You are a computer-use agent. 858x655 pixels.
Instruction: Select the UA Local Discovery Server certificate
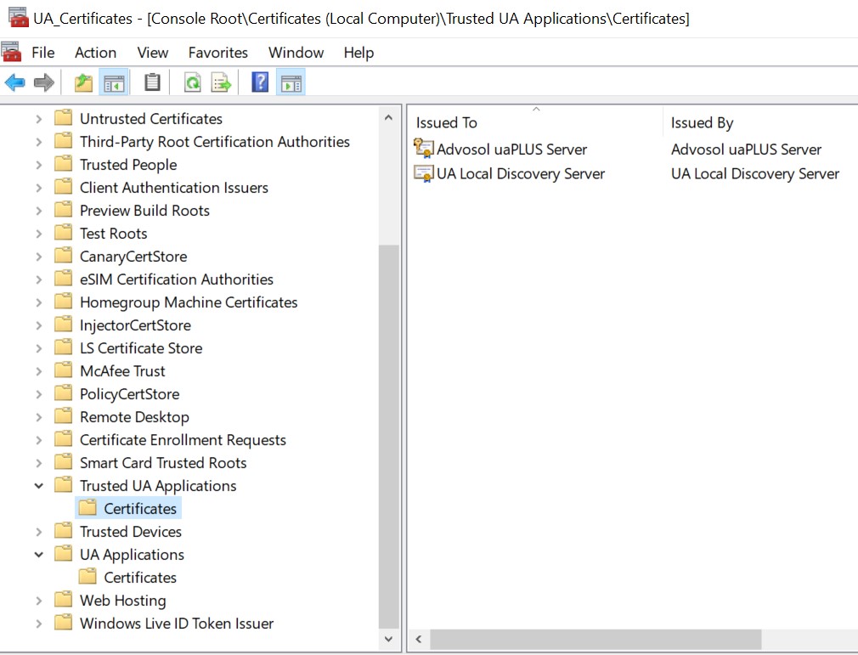pos(520,174)
